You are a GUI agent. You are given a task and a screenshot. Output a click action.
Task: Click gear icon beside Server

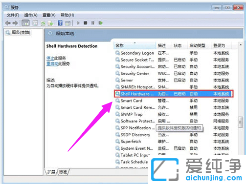117,80
